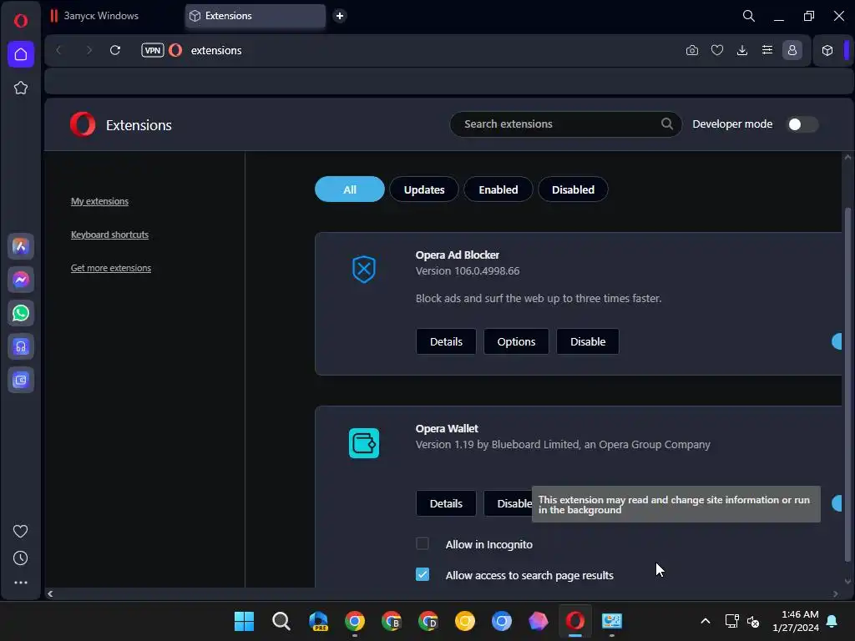Open Keyboard shortcuts link
The width and height of the screenshot is (855, 641).
109,235
